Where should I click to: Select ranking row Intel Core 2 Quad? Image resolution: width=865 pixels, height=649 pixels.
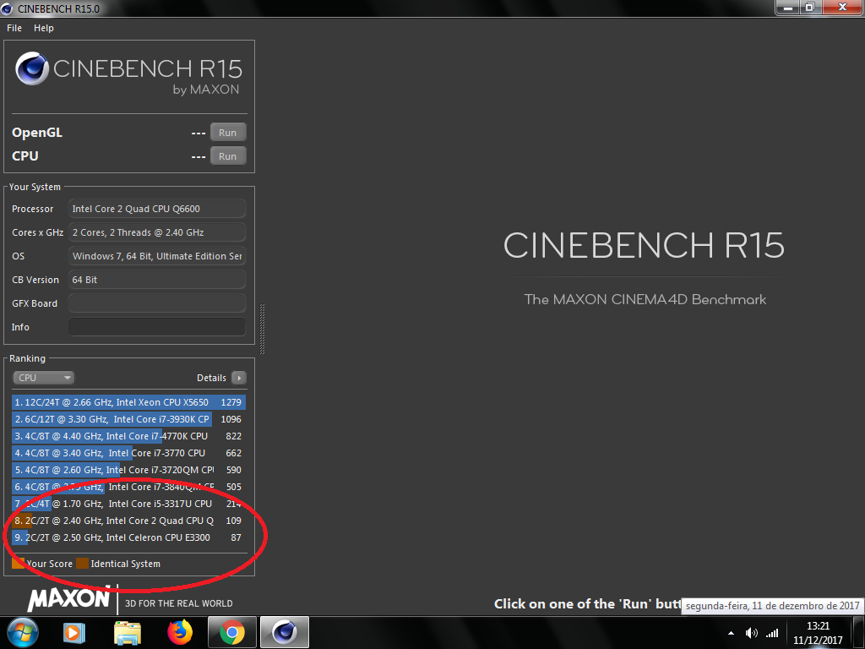pos(128,521)
